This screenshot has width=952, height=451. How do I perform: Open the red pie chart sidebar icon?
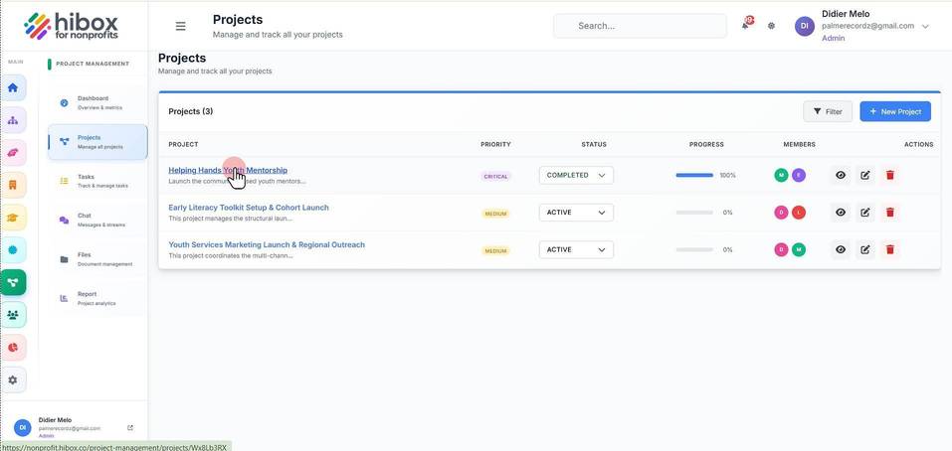pos(13,348)
